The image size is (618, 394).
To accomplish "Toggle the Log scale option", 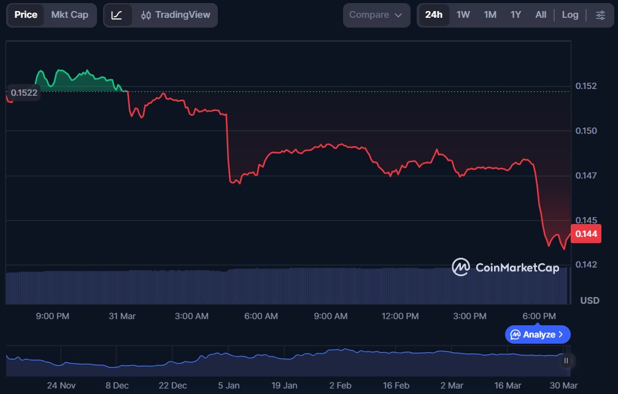I will point(570,15).
